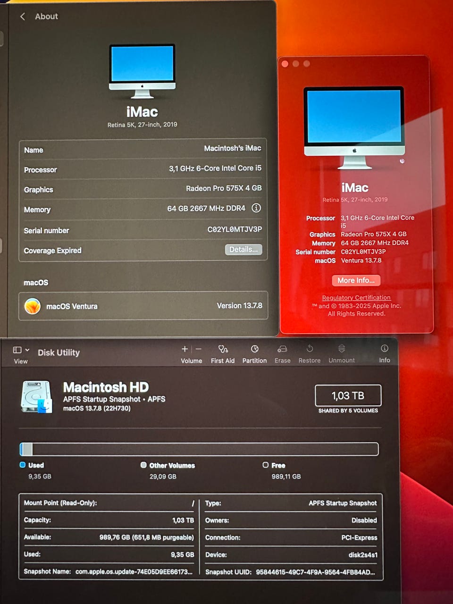The width and height of the screenshot is (453, 604).
Task: Click the First Aid stethoscope icon
Action: pyautogui.click(x=223, y=349)
